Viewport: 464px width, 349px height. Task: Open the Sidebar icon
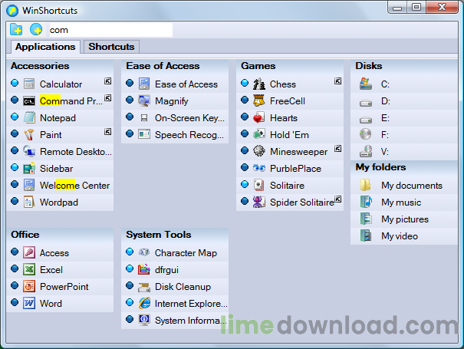coord(29,169)
